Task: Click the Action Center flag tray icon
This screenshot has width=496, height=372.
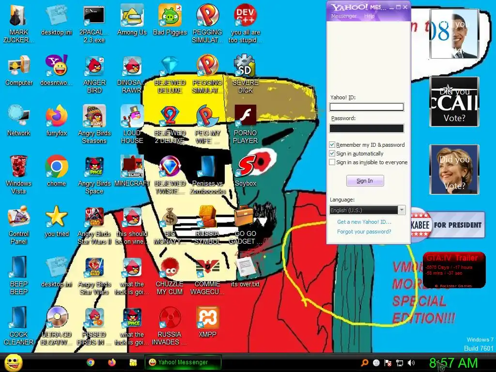Action: [388, 363]
